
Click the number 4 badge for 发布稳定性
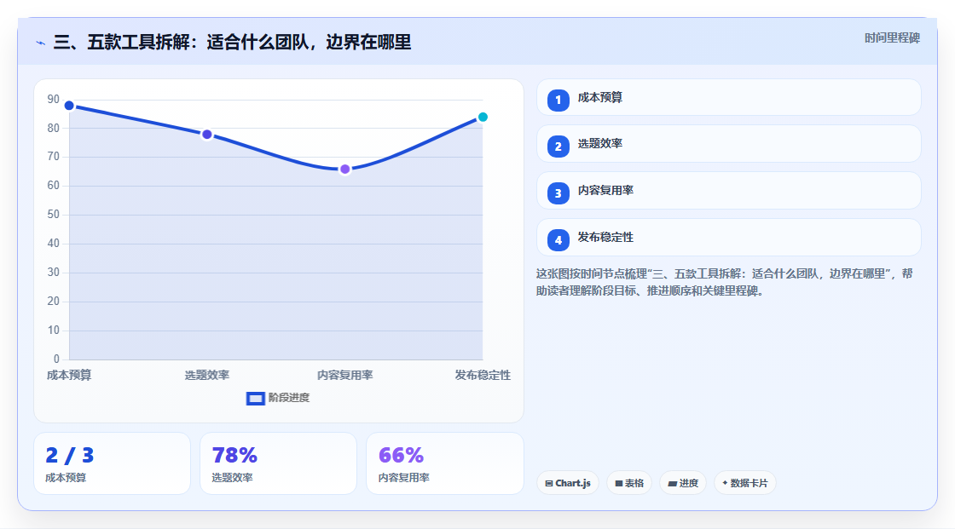coord(558,240)
